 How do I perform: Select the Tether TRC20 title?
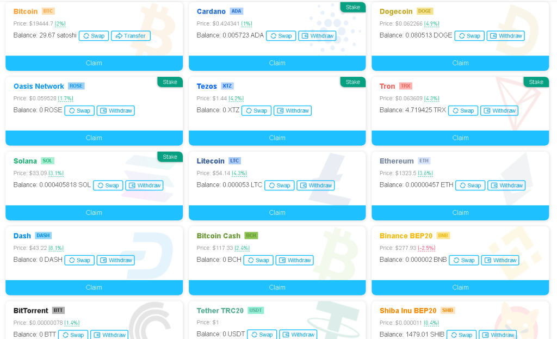(x=220, y=311)
